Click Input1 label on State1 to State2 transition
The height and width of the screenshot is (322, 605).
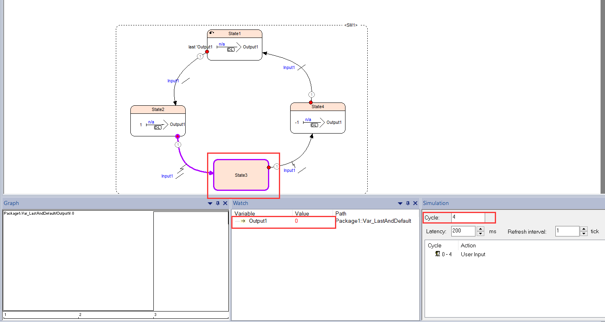(x=173, y=81)
